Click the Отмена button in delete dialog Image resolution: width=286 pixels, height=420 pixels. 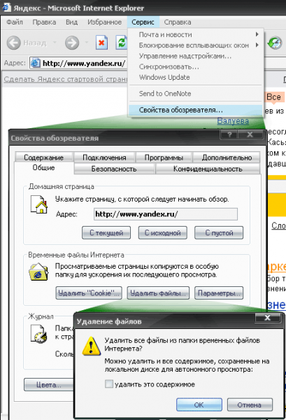[250, 405]
